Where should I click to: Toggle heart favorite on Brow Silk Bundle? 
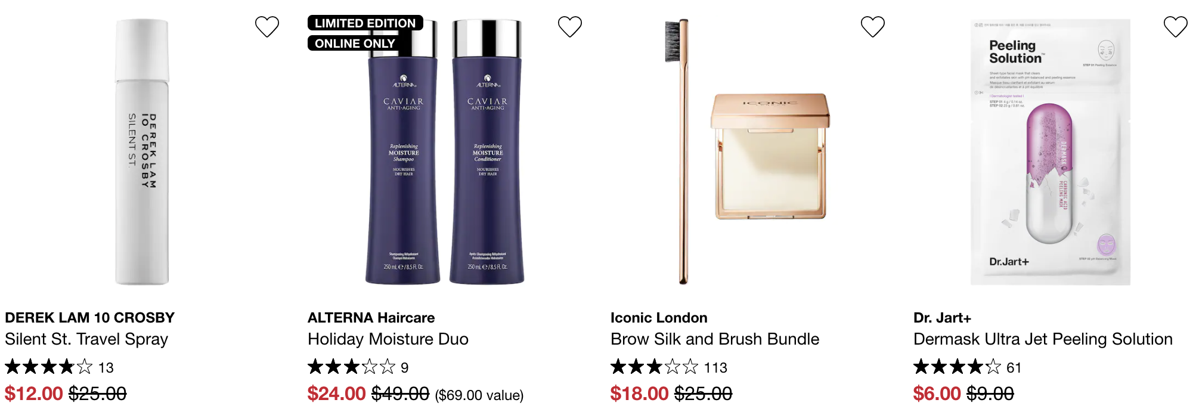[873, 27]
